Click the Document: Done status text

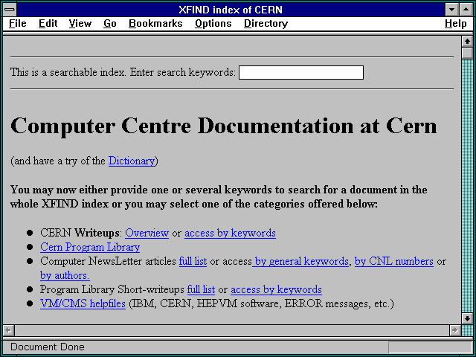48,347
